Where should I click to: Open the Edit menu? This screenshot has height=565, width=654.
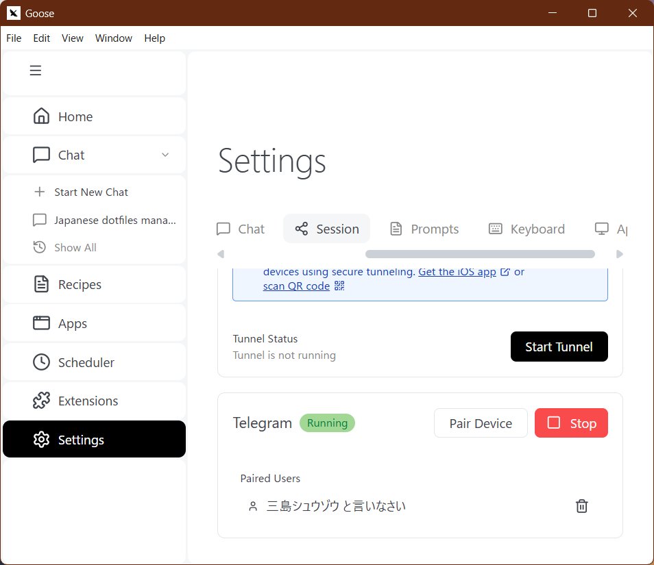pos(41,38)
